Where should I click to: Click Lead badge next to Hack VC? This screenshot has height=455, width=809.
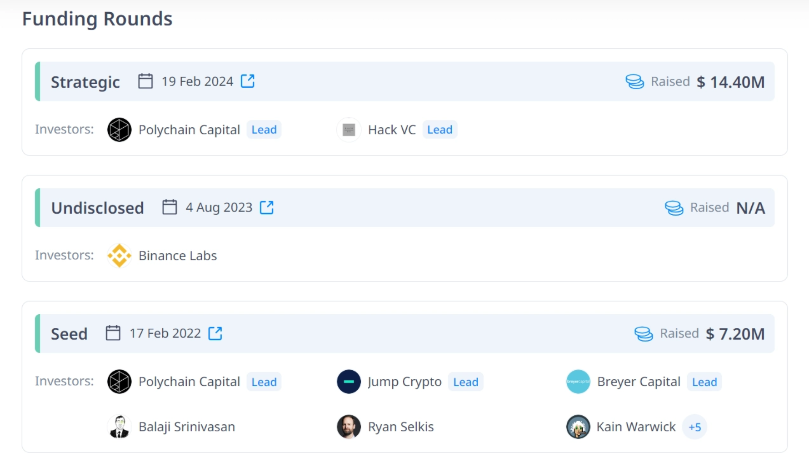pos(440,130)
